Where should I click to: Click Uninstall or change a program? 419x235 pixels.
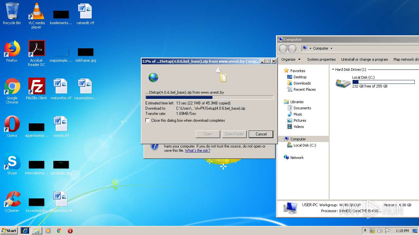point(364,59)
